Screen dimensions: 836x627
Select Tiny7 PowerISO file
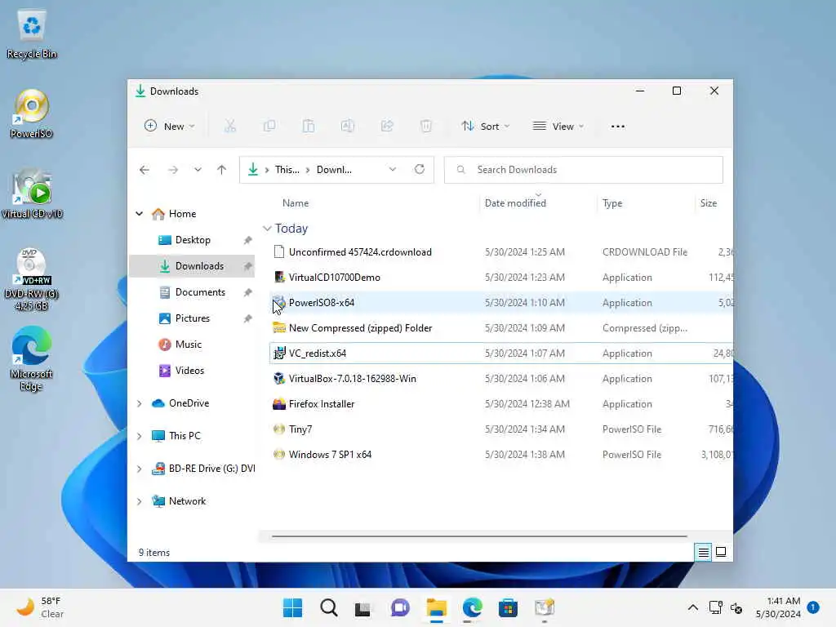click(x=500, y=429)
